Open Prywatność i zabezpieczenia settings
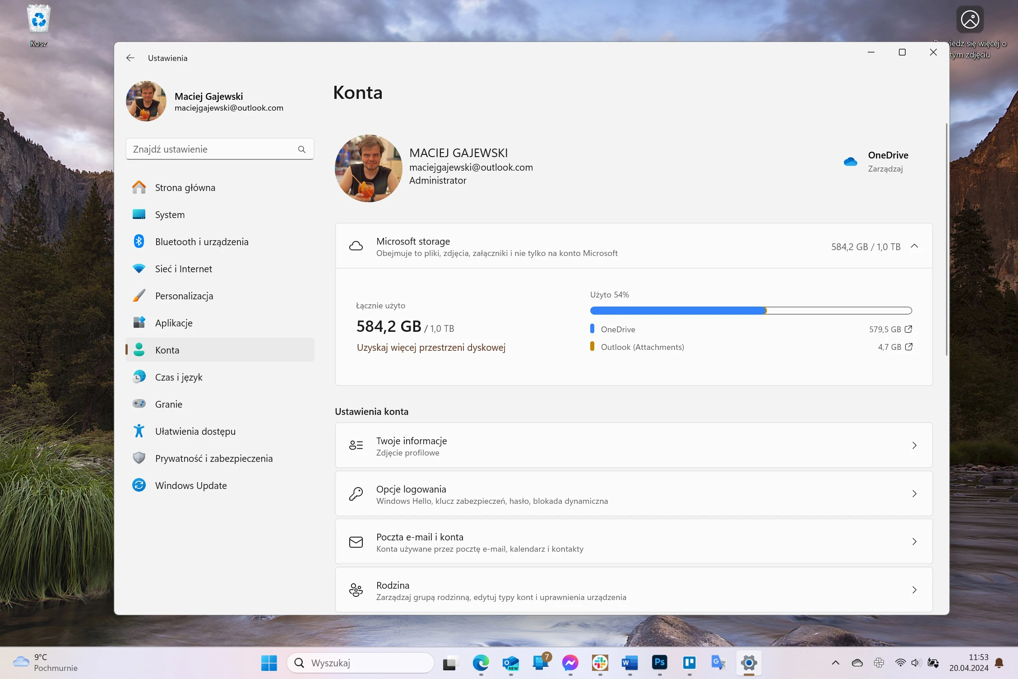The width and height of the screenshot is (1018, 679). 220,458
